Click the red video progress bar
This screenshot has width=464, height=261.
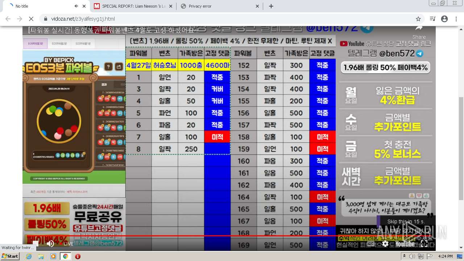[x=229, y=236]
